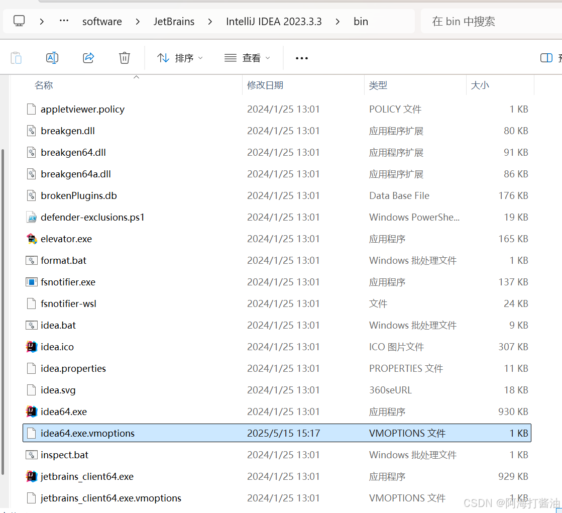Select the fsnotifier.exe file icon
Screen dimensions: 562x513
pos(32,282)
